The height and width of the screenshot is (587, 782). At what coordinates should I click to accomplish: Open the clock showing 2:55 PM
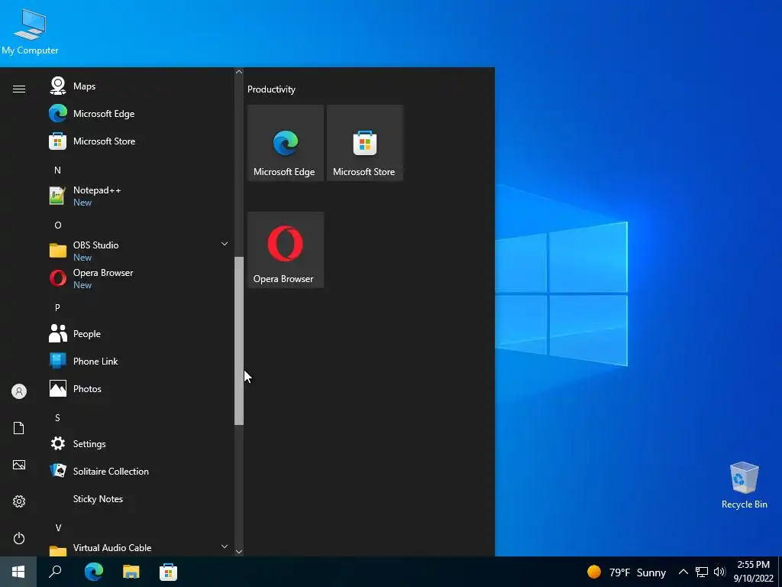coord(754,572)
